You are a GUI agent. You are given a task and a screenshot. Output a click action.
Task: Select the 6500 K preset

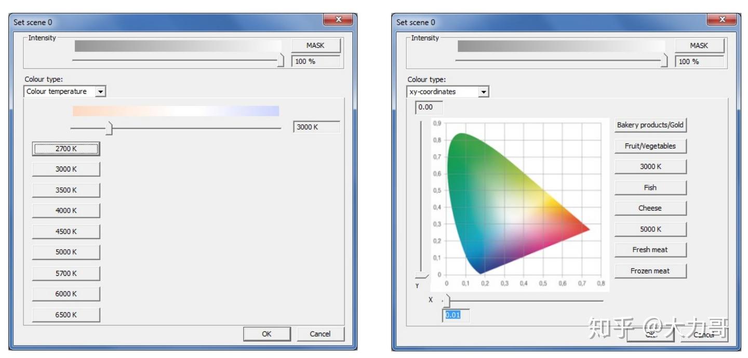pyautogui.click(x=66, y=315)
